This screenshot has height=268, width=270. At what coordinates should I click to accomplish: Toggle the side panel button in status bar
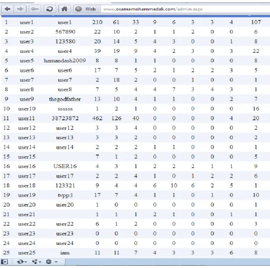[5, 262]
